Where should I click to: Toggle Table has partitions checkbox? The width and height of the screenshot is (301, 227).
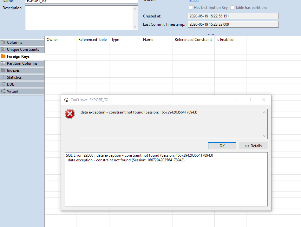pyautogui.click(x=232, y=8)
